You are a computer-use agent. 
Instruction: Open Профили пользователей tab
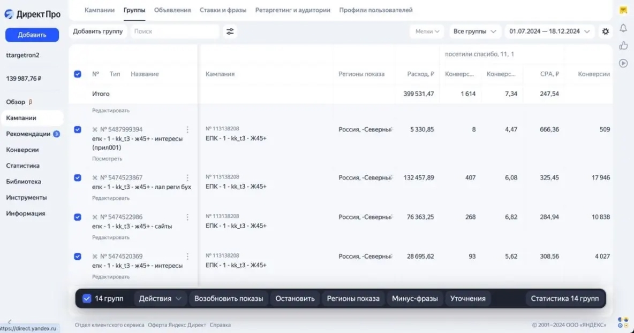pyautogui.click(x=376, y=10)
